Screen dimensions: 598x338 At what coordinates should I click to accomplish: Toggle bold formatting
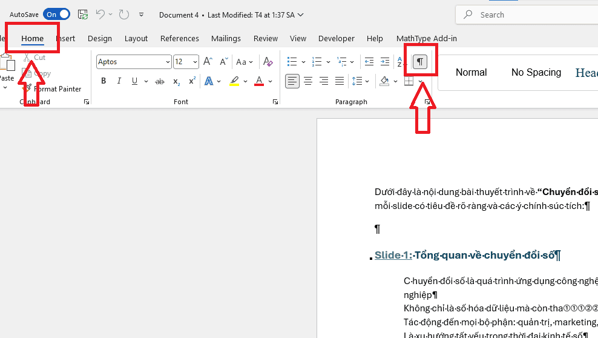pyautogui.click(x=103, y=81)
